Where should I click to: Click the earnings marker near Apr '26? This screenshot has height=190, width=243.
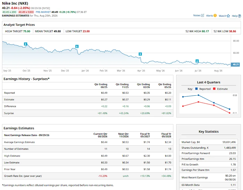pyautogui.click(x=140, y=54)
